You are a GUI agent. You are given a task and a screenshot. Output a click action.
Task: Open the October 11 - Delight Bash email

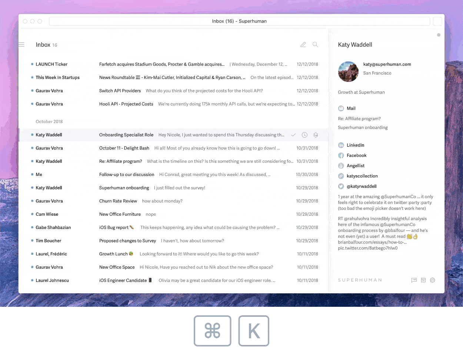tap(173, 148)
